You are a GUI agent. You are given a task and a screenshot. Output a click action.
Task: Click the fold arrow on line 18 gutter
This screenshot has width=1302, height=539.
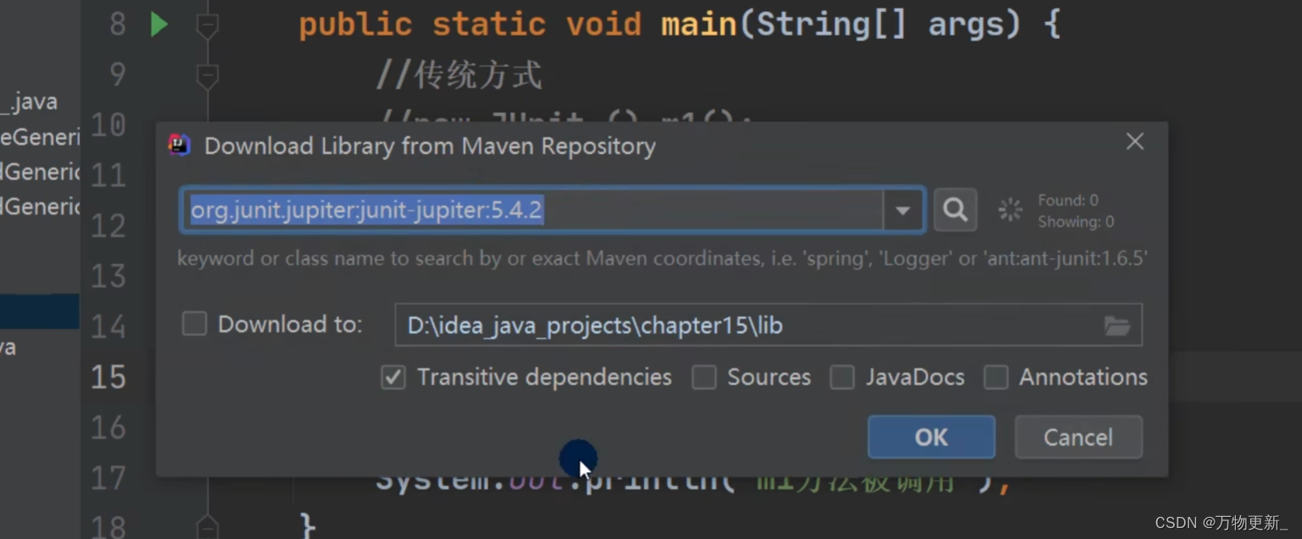(x=207, y=530)
